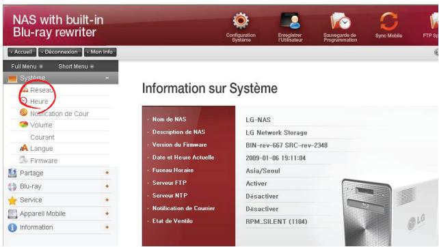Select Partage menu label
This screenshot has width=439, height=247.
tap(31, 173)
